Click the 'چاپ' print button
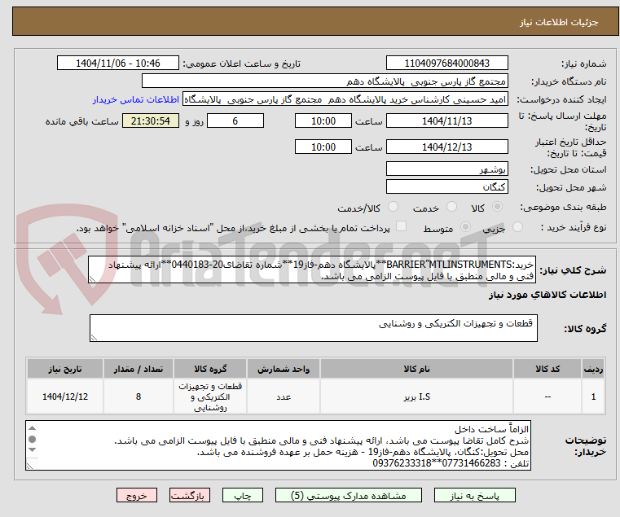 243,495
